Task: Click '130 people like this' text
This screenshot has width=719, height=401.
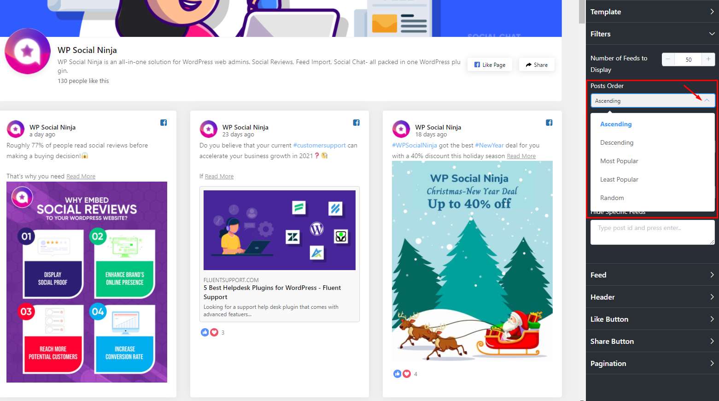Action: 83,81
